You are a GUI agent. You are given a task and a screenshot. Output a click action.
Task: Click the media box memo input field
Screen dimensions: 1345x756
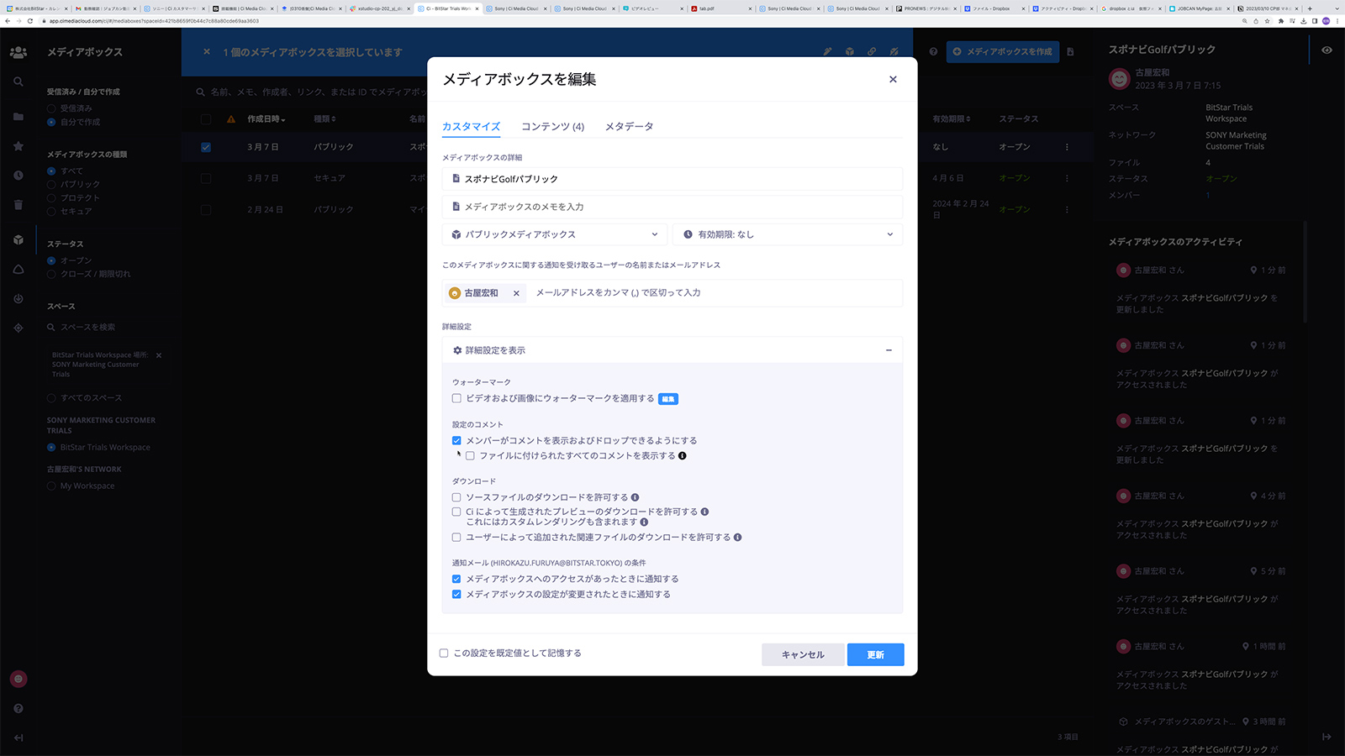(x=672, y=207)
